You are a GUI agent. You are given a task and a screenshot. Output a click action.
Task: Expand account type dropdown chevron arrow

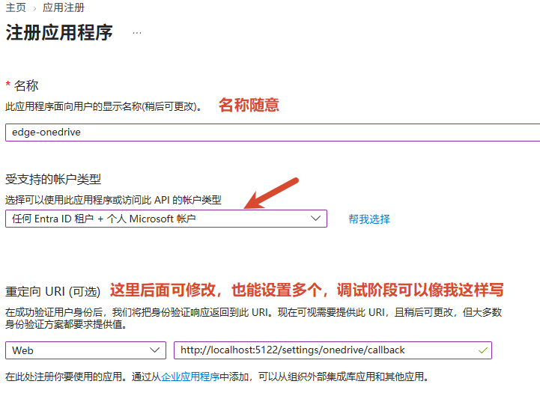[x=315, y=219]
